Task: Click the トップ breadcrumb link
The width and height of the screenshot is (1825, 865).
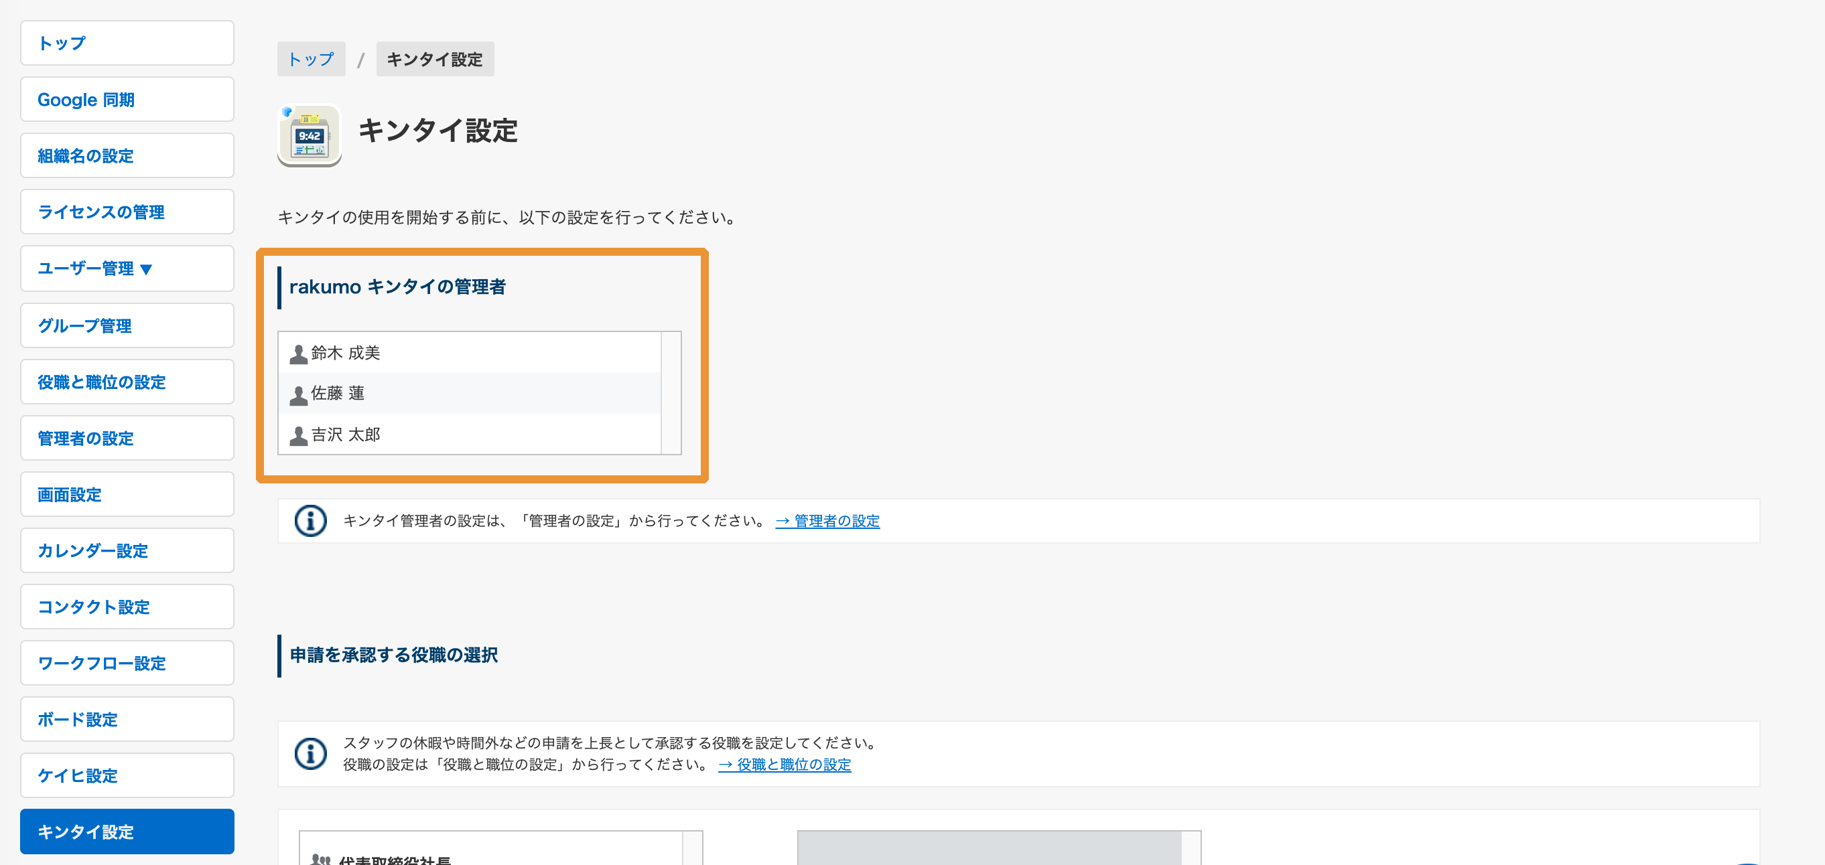Action: click(x=311, y=59)
